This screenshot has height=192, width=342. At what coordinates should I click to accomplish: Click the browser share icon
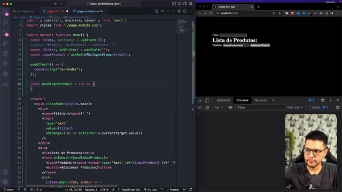[x=274, y=13]
